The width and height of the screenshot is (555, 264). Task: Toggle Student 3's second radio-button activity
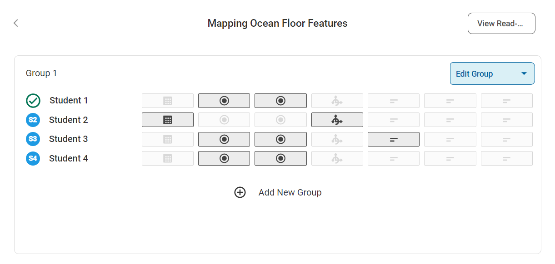click(x=280, y=139)
